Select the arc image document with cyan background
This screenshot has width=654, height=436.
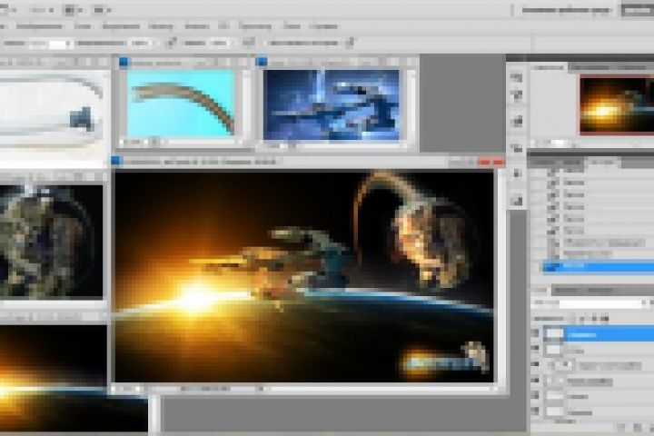(x=181, y=104)
